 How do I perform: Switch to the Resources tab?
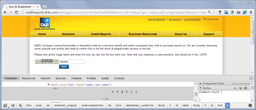click(28, 78)
